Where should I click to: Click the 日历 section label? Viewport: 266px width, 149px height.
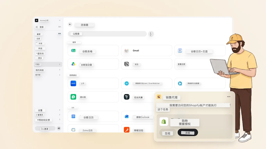73,107
